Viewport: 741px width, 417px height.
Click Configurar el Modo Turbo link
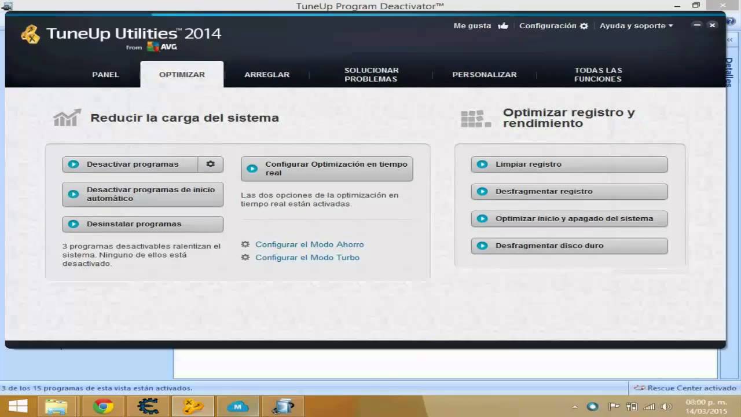[307, 258]
